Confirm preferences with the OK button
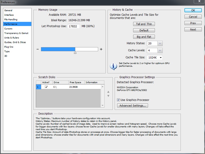Image resolution: width=205 pixels, height=154 pixels. [193, 10]
